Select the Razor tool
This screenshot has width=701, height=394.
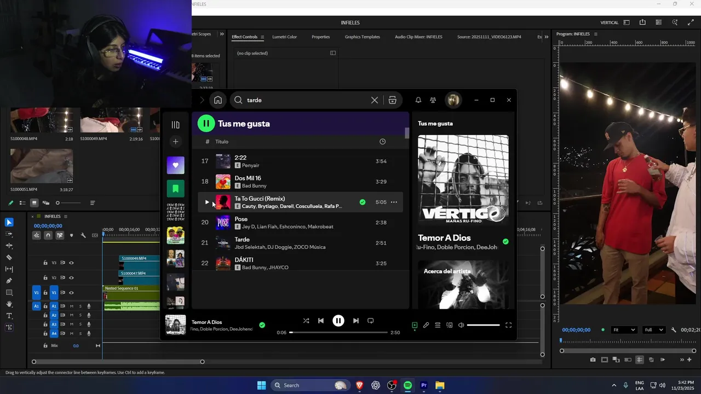(9, 257)
